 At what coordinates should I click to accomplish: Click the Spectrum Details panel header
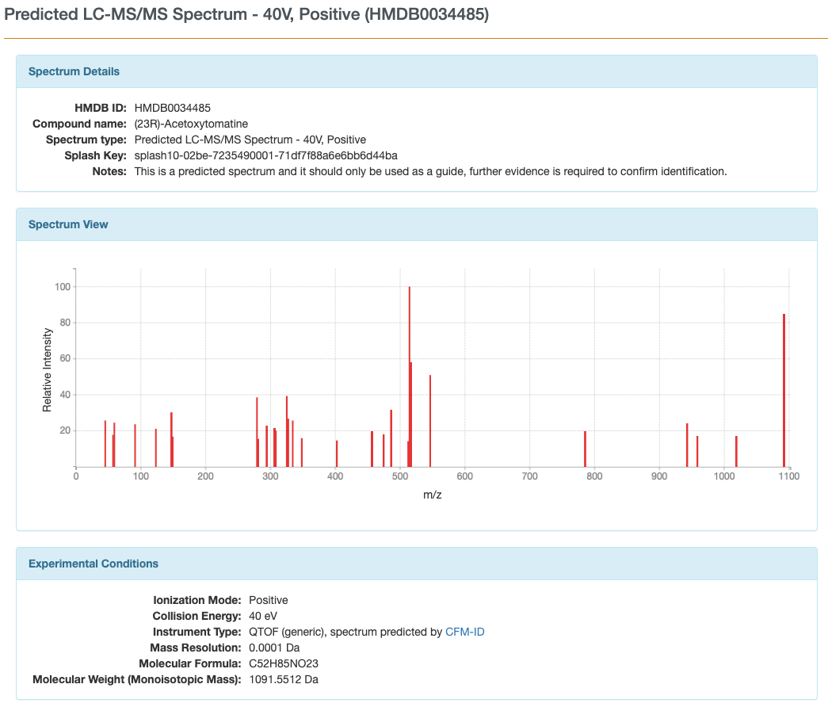pos(74,71)
